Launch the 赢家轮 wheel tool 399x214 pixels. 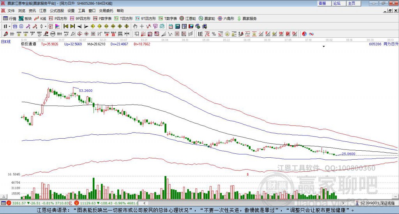click(207, 19)
